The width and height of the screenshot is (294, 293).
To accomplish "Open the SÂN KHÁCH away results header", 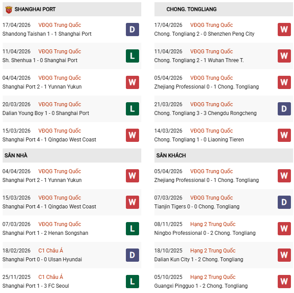I will point(171,156).
